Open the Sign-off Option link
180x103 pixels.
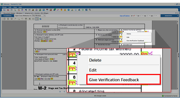point(125,16)
